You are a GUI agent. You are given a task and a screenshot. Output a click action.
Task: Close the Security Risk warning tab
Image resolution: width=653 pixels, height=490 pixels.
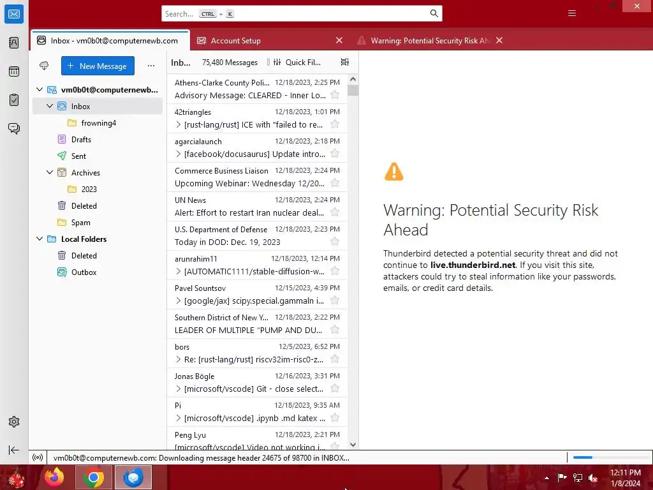click(x=499, y=40)
